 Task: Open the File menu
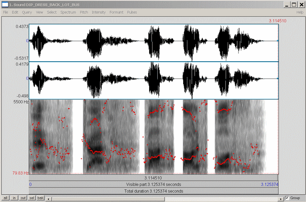pyautogui.click(x=6, y=11)
